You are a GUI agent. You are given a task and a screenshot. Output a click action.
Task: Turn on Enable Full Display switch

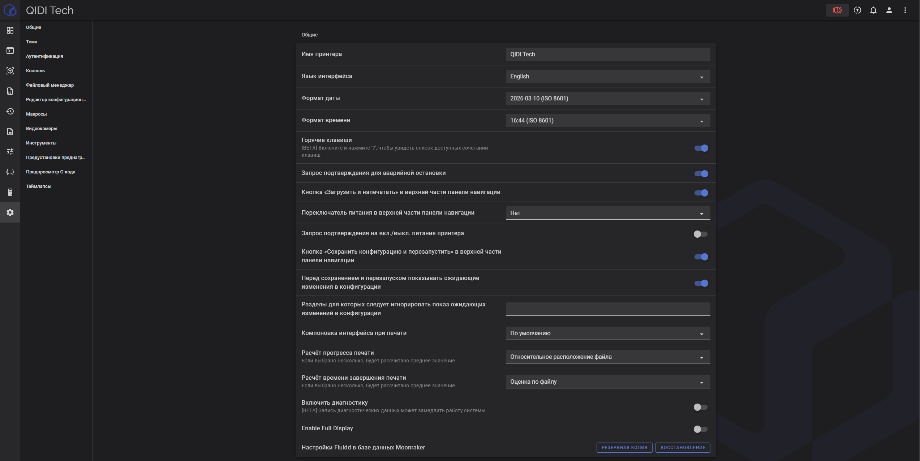pyautogui.click(x=701, y=429)
